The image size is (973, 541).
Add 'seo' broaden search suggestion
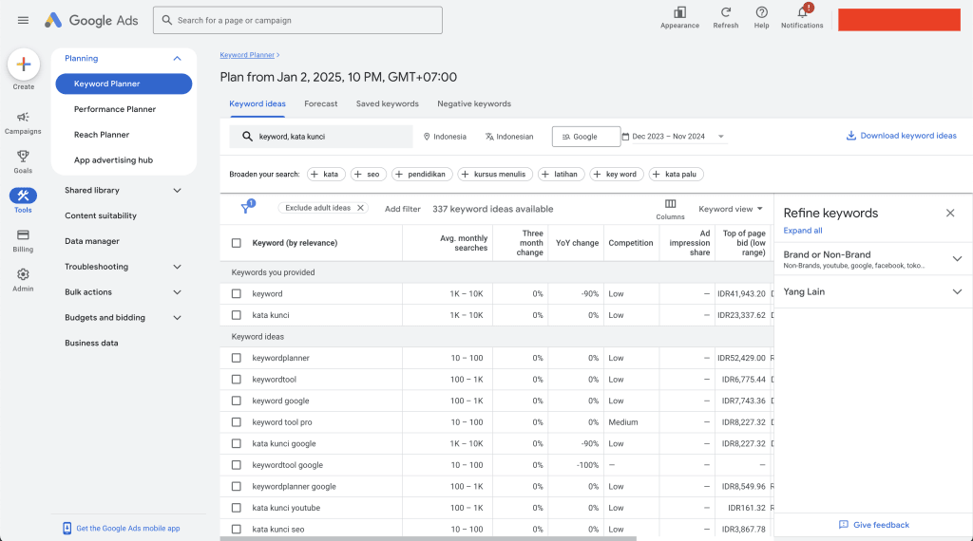pos(369,174)
